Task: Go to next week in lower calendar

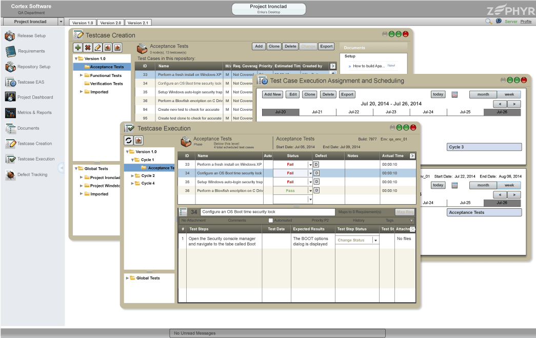Action: coord(514,195)
